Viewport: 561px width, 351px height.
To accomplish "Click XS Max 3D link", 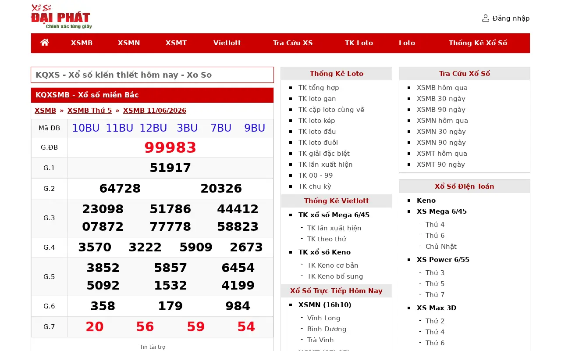I will tap(437, 308).
